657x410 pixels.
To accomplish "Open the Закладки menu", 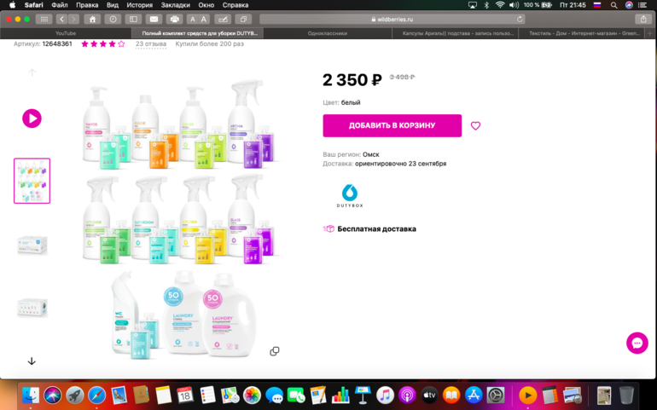I will pyautogui.click(x=175, y=5).
